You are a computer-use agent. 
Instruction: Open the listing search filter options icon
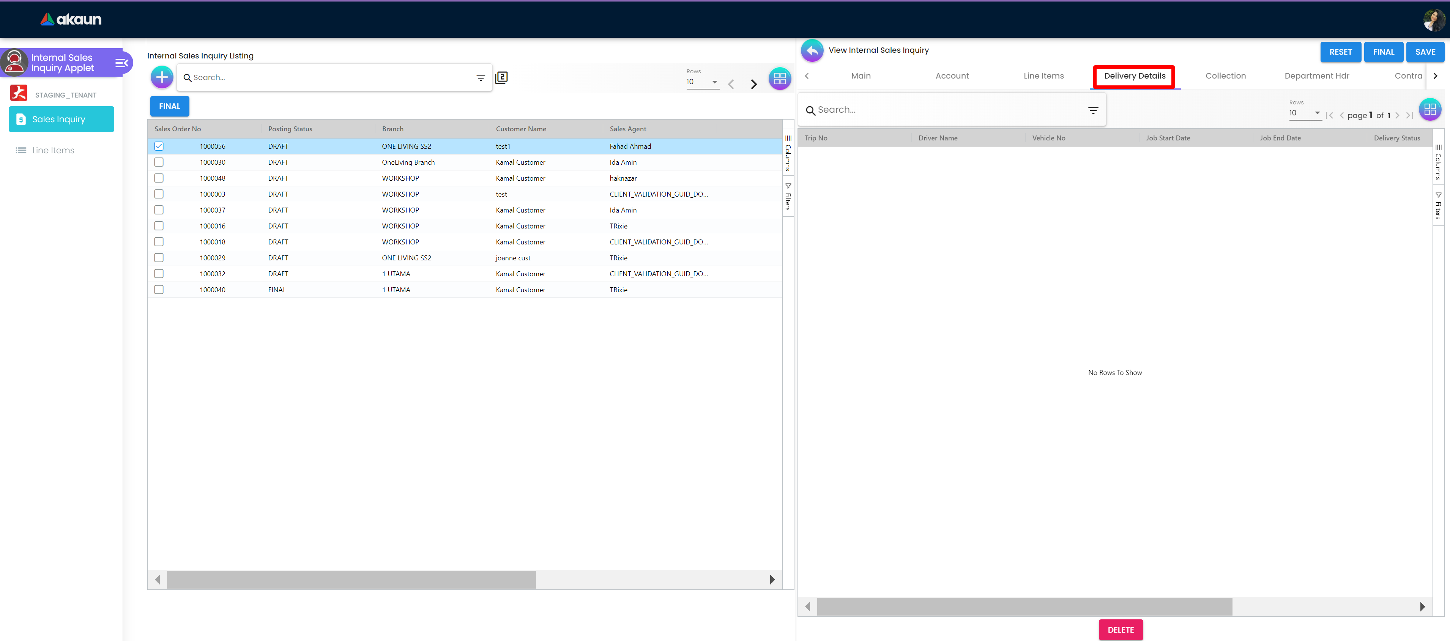(481, 78)
